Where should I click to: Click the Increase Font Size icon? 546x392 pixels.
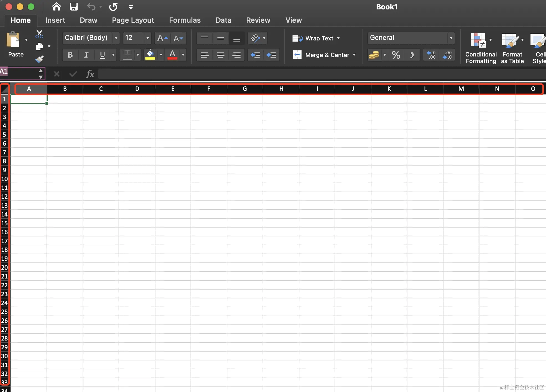[x=162, y=38]
